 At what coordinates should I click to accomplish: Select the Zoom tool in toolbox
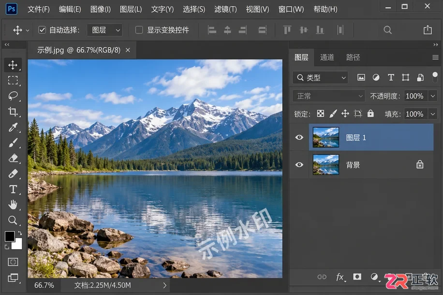(13, 220)
